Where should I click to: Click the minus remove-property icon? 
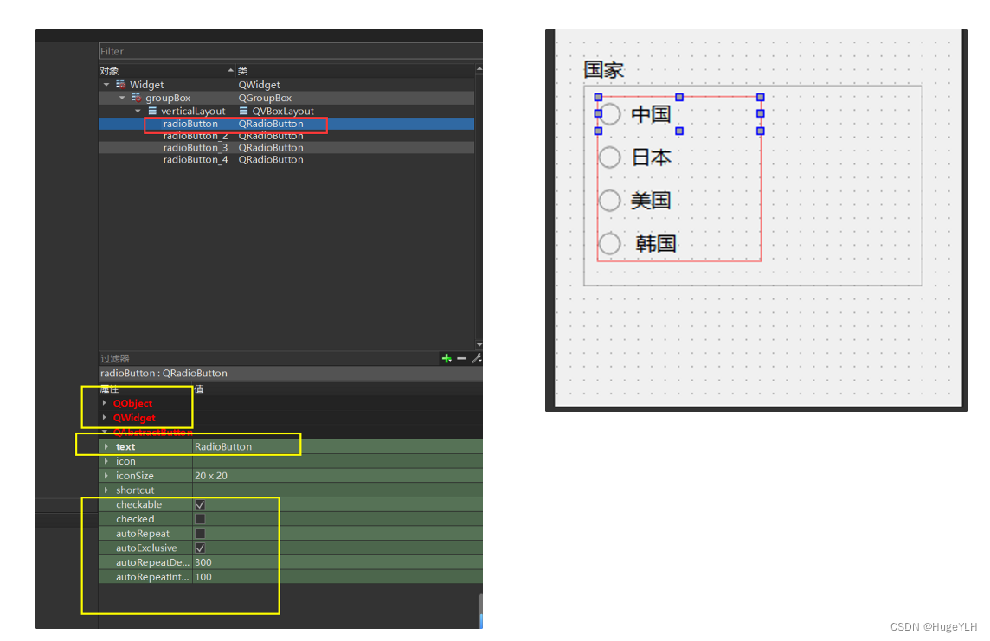pos(461,358)
